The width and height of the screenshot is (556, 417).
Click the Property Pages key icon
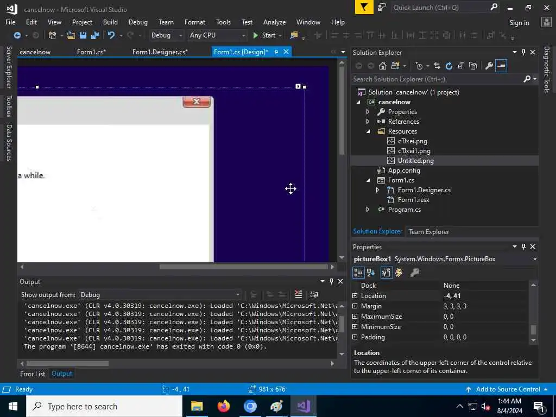click(x=414, y=273)
